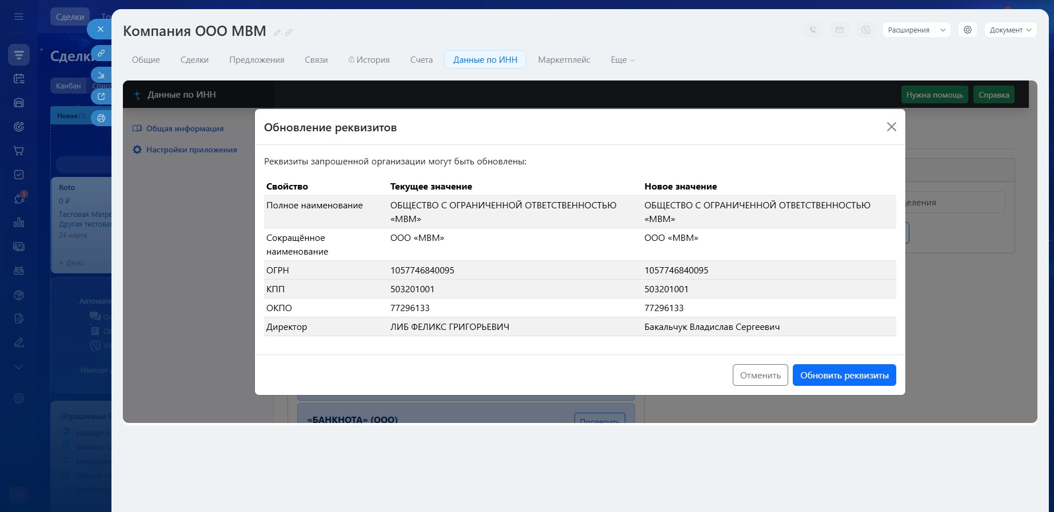This screenshot has height=512, width=1054.
Task: Click the blue slider close X button
Action: (101, 29)
